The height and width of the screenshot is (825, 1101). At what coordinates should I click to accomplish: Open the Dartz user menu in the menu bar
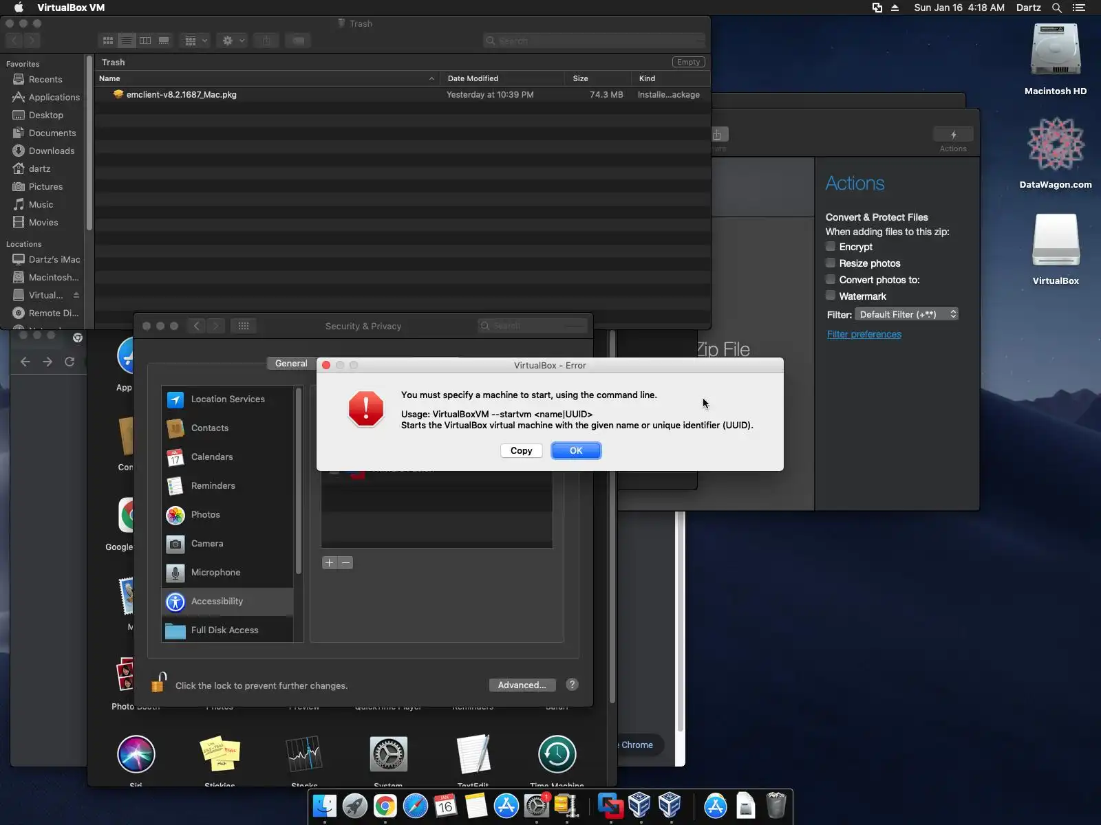(x=1029, y=8)
